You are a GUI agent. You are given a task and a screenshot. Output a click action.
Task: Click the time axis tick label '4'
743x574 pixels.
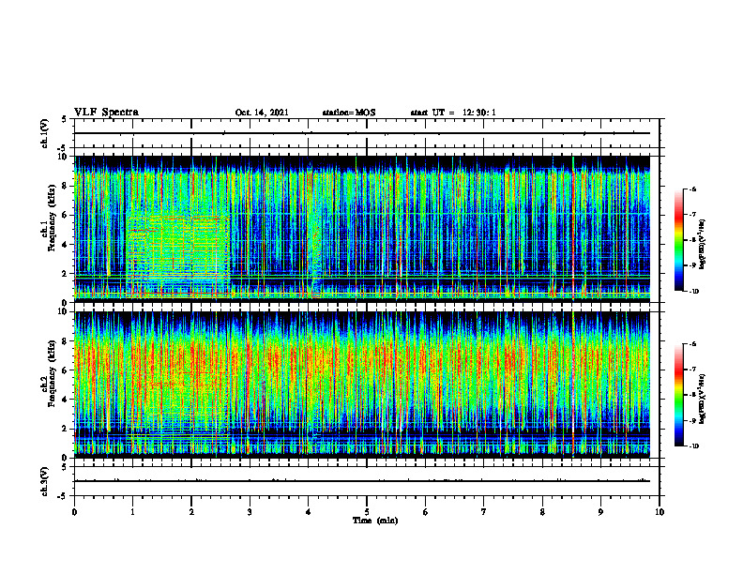(x=309, y=512)
